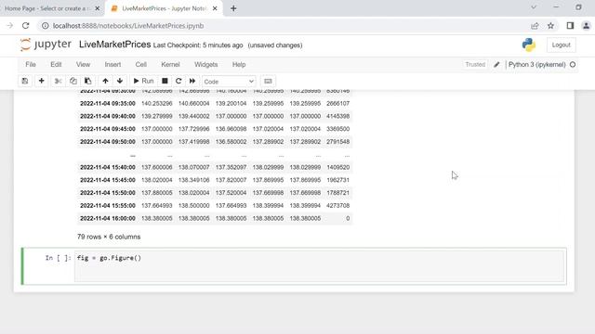Click the Logout button
The image size is (595, 334).
click(561, 45)
